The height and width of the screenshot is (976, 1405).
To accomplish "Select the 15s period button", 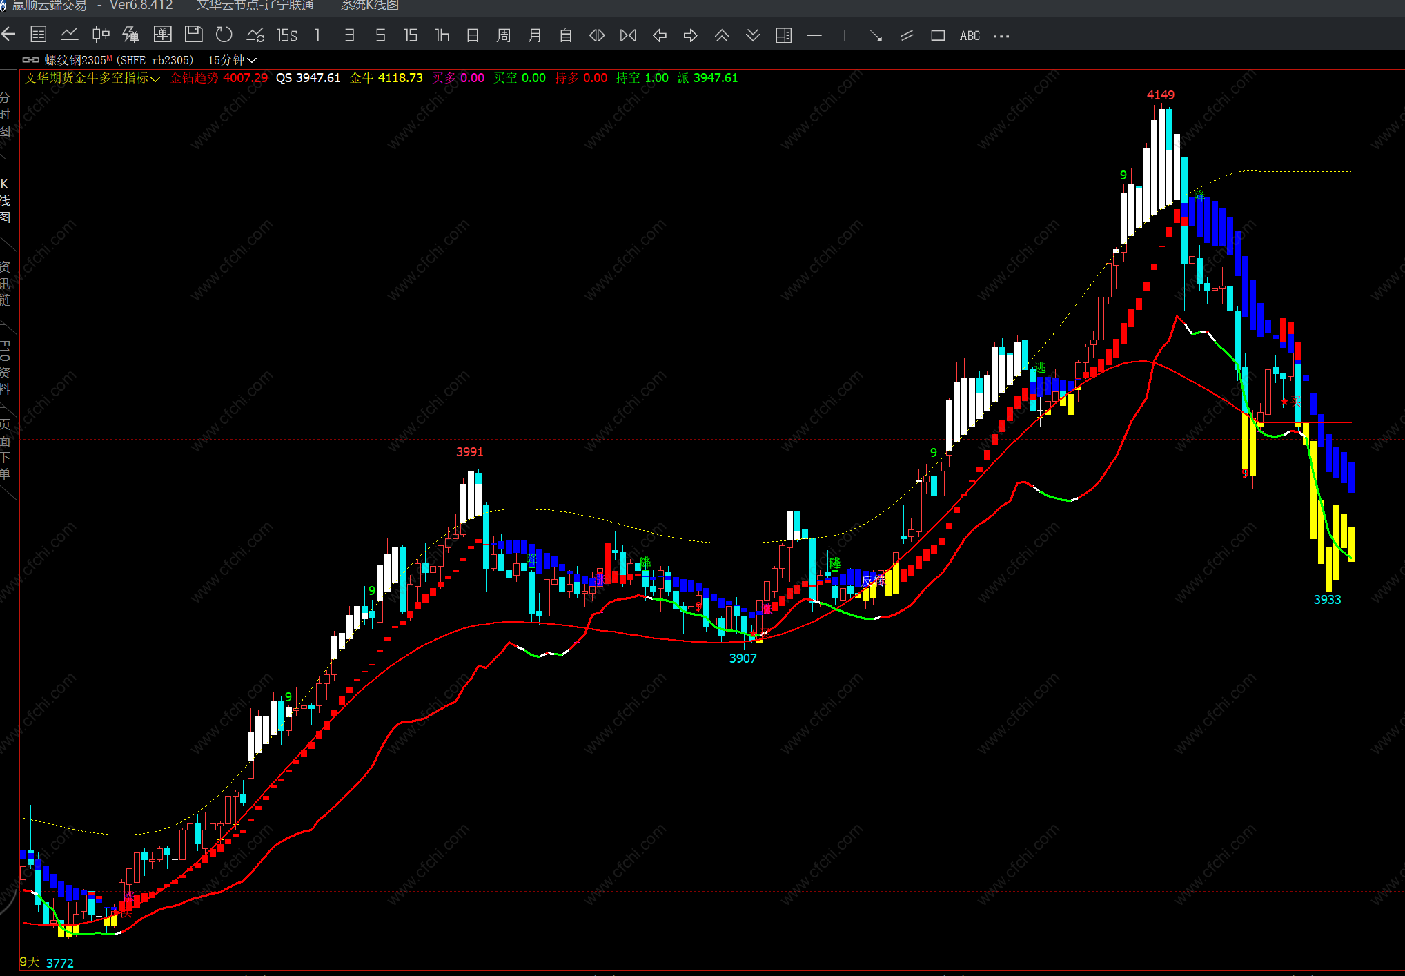I will point(286,35).
